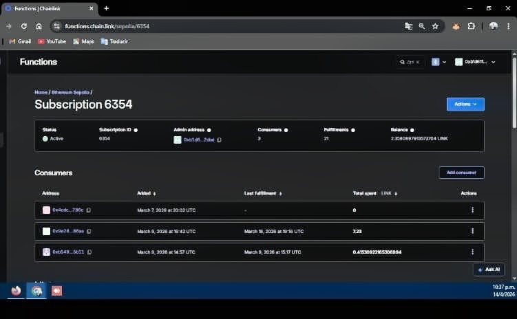This screenshot has height=319, width=517.
Task: Select the Active status text
Action: click(x=56, y=139)
